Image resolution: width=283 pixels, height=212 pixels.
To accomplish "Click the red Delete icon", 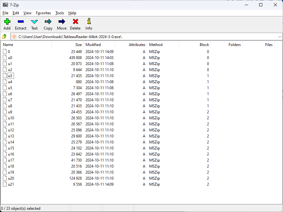I will click(x=75, y=22).
